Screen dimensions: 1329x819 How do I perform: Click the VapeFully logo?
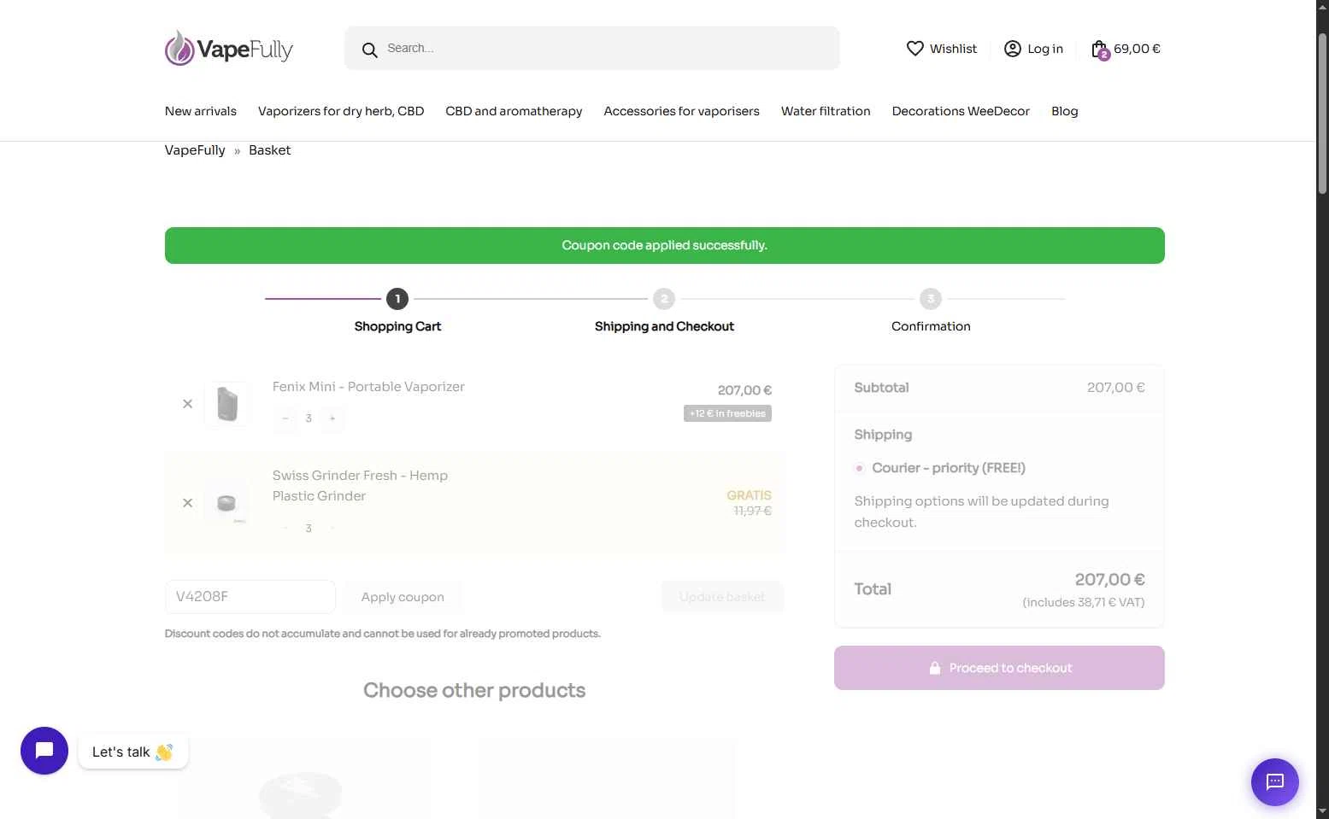click(229, 49)
